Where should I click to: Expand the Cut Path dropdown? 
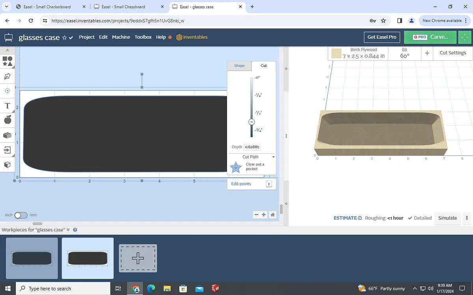point(273,157)
